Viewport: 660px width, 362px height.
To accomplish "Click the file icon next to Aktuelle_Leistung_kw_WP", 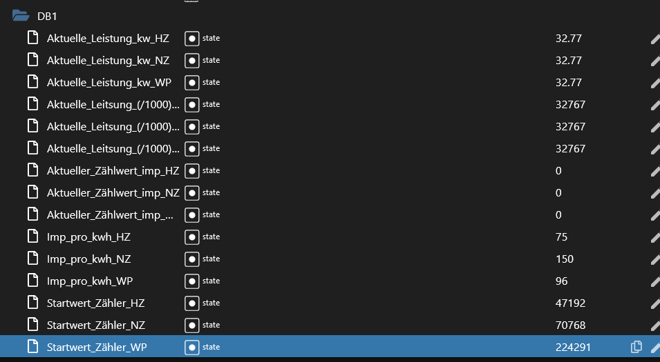I will click(33, 82).
